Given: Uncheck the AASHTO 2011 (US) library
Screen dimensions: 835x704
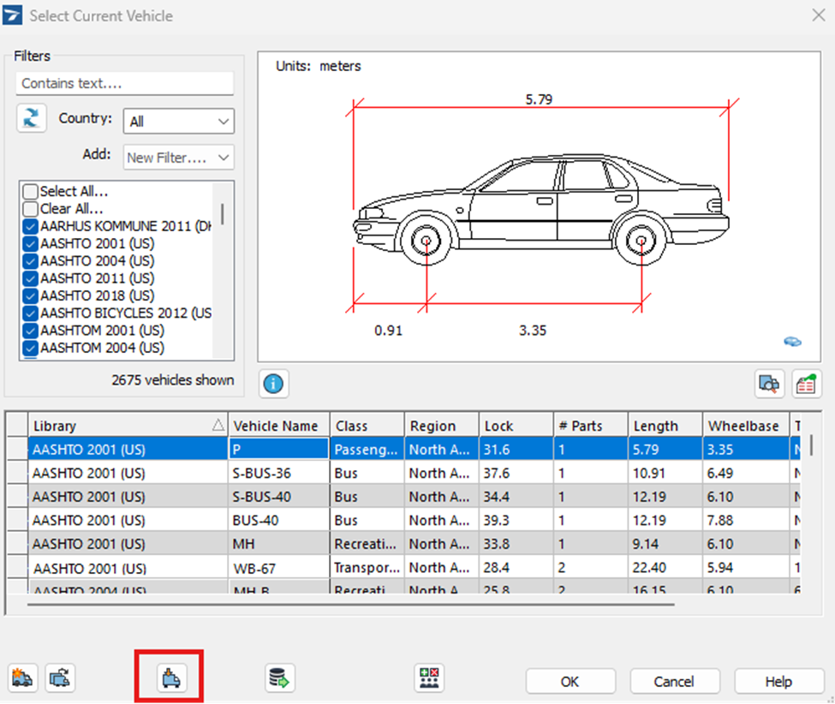Looking at the screenshot, I should coord(31,278).
